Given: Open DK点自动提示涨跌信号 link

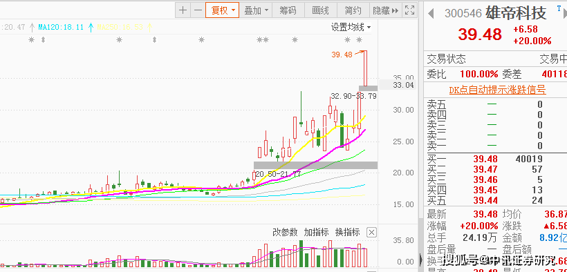Looking at the screenshot, I should (x=498, y=90).
